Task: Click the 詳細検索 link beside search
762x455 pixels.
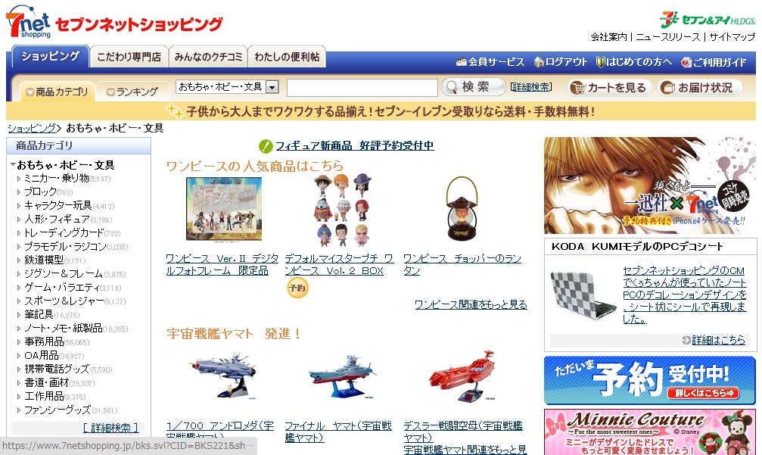Action: coord(530,87)
